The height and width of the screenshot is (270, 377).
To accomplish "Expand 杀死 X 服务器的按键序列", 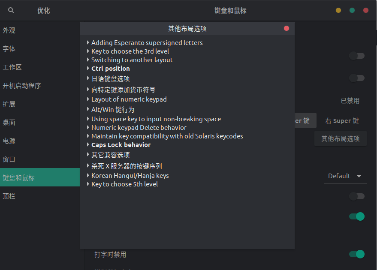I will point(126,165).
